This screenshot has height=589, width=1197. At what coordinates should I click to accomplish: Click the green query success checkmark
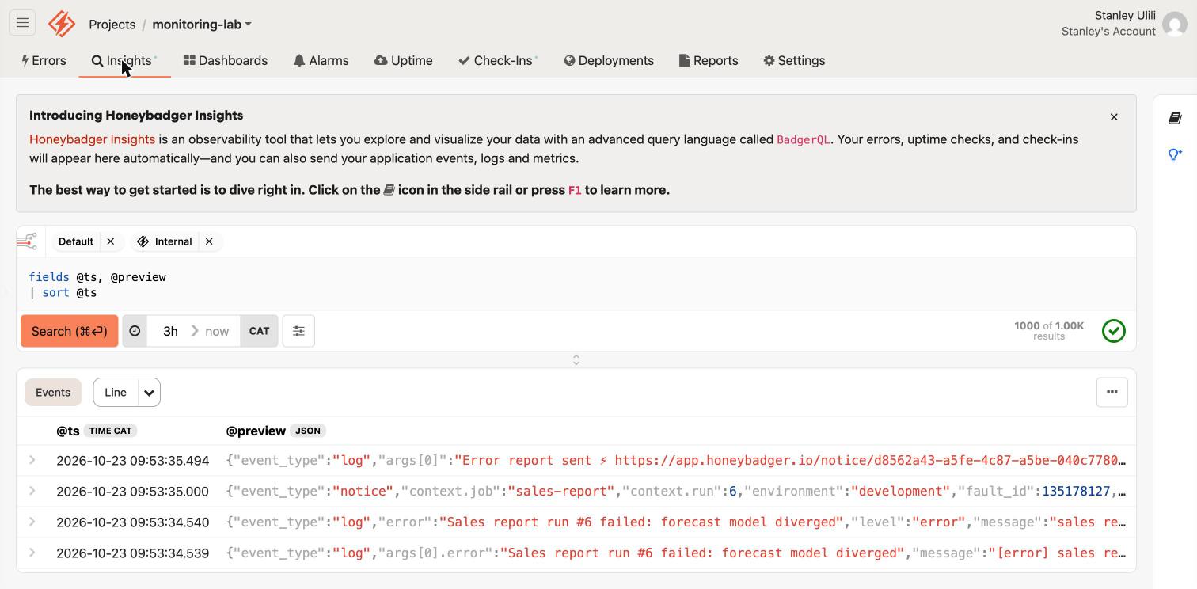(1114, 331)
